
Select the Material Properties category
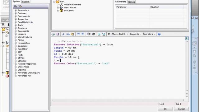27,64
